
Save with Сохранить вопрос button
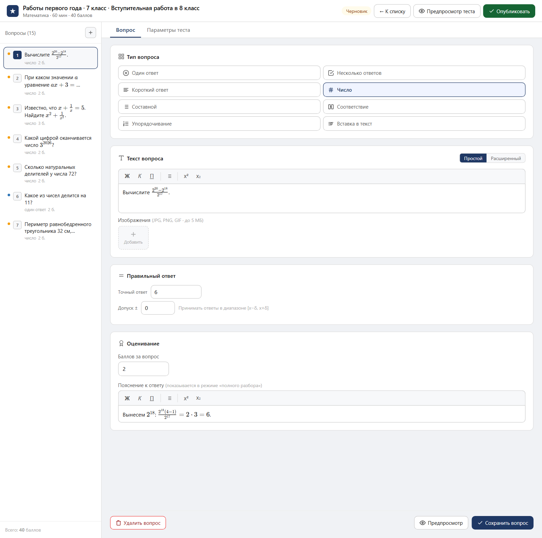(503, 523)
